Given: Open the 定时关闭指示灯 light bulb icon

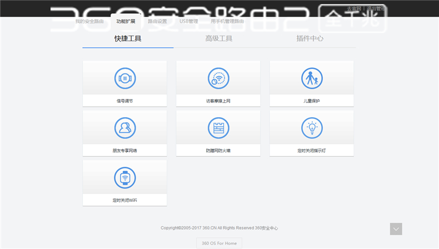Looking at the screenshot, I should click(312, 128).
